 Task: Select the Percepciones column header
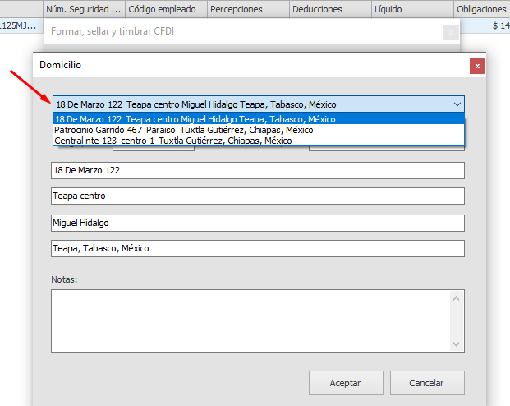[246, 9]
